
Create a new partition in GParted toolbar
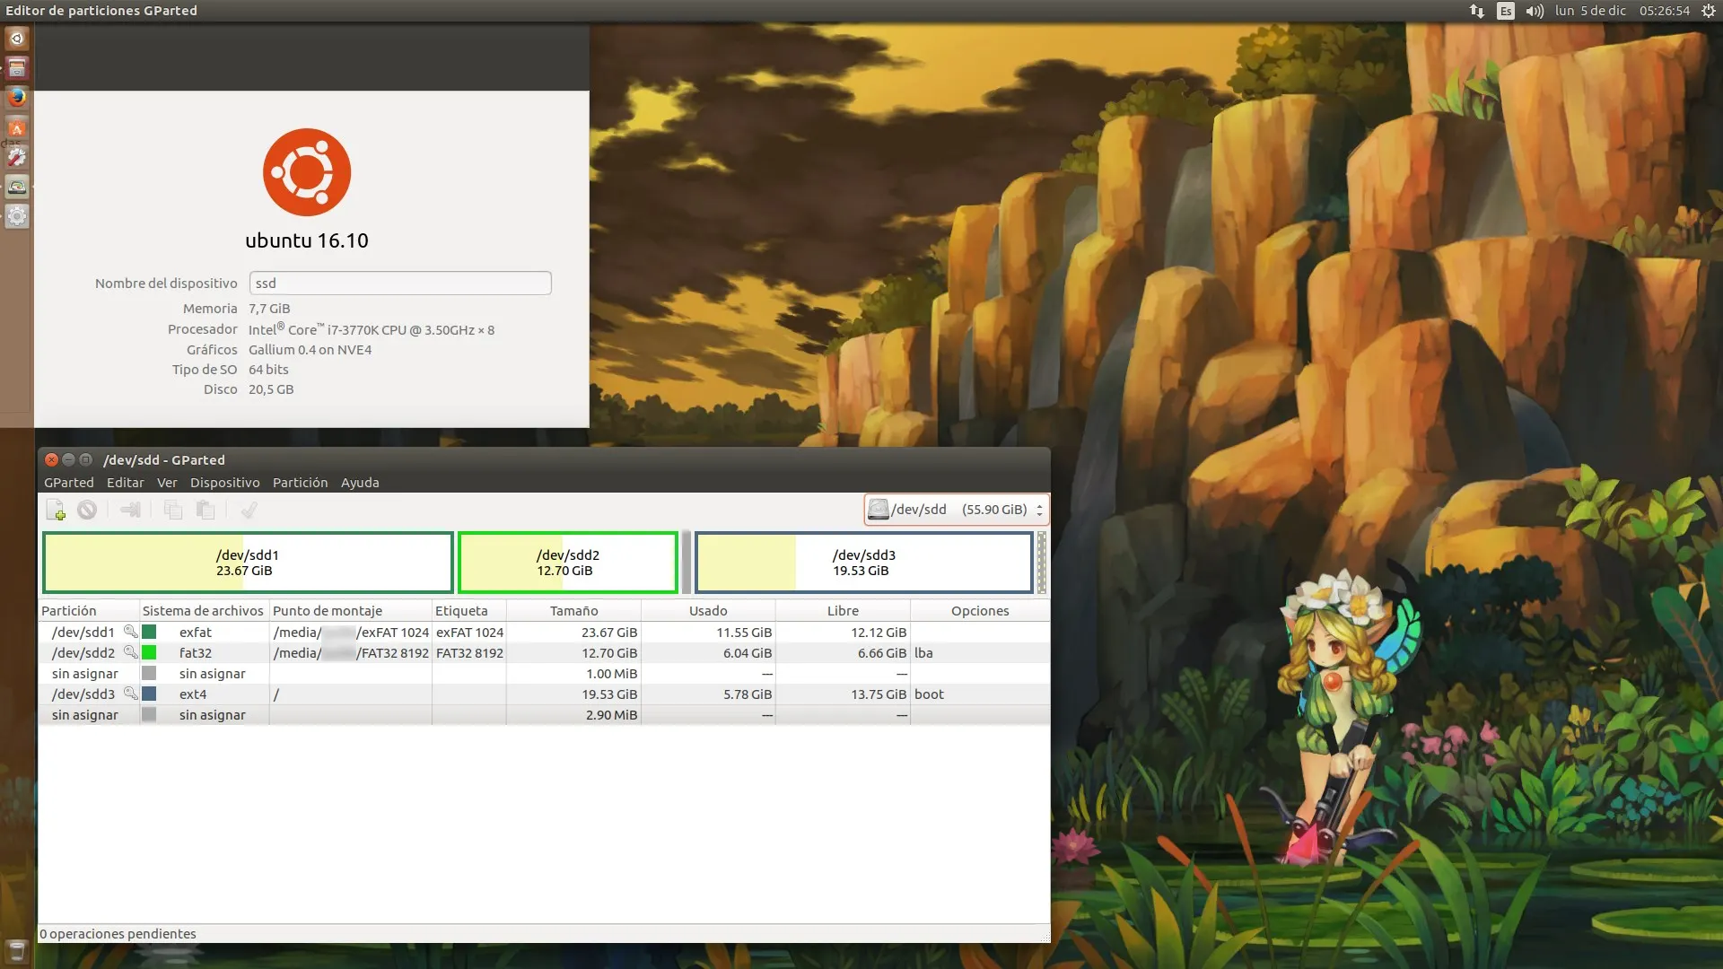pos(57,510)
